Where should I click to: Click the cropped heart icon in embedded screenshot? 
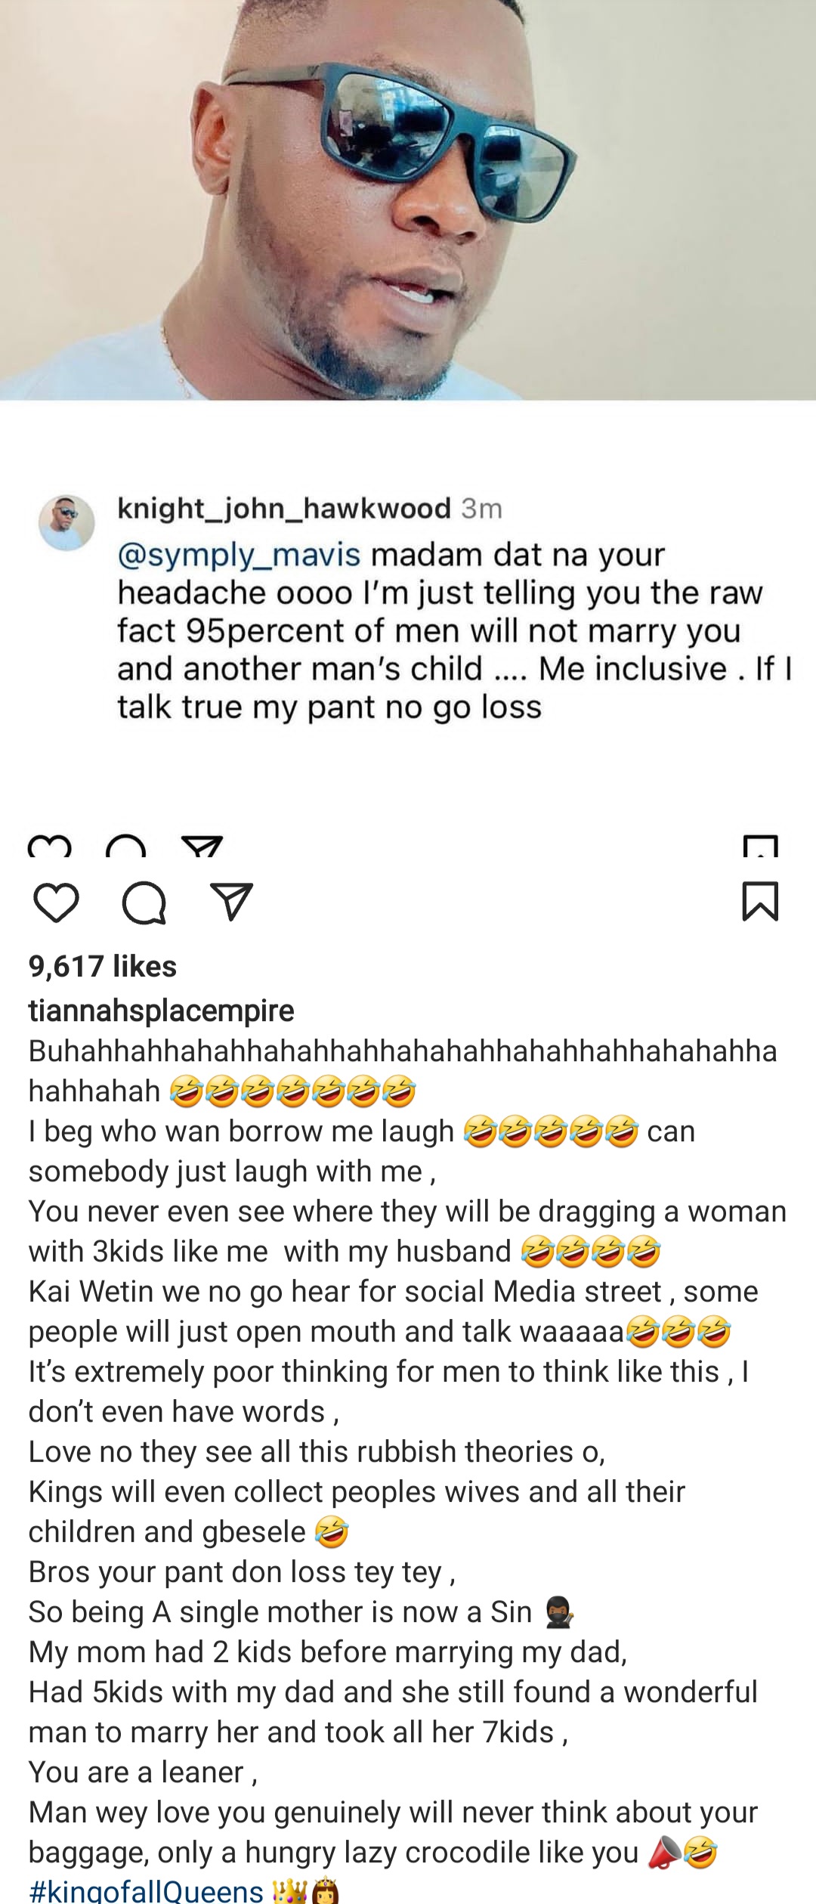coord(50,847)
